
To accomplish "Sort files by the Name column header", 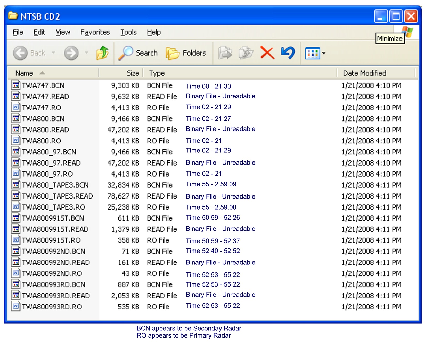I will click(x=53, y=73).
